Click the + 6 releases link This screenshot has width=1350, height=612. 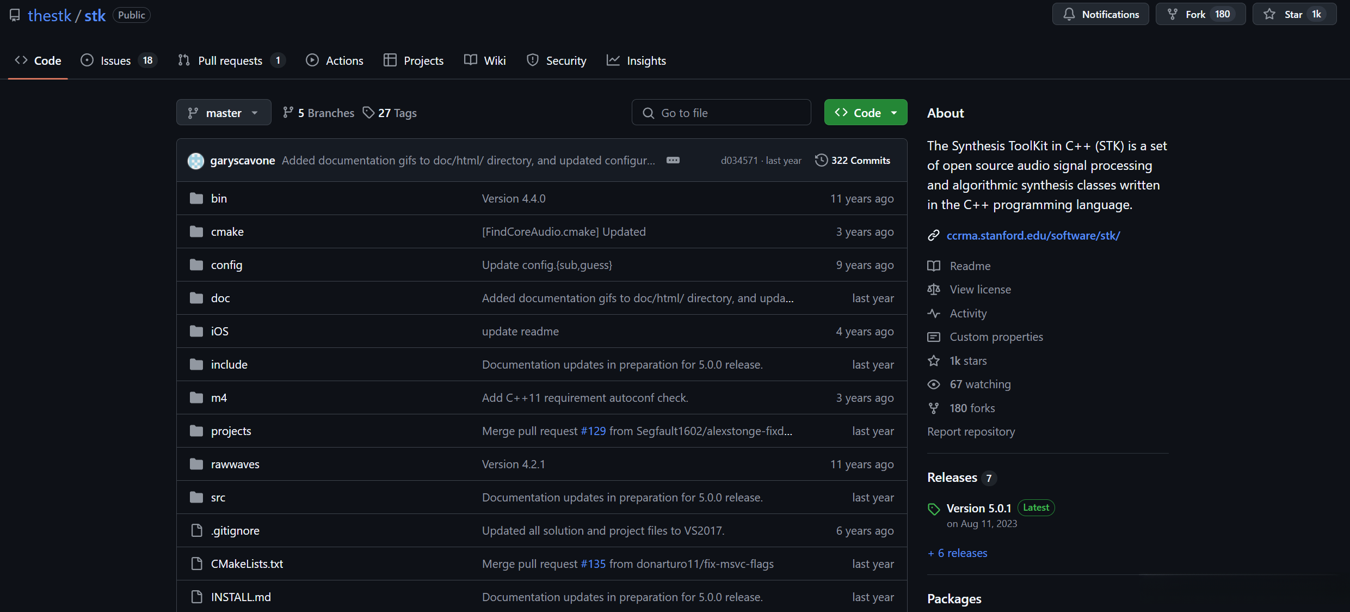(x=957, y=553)
